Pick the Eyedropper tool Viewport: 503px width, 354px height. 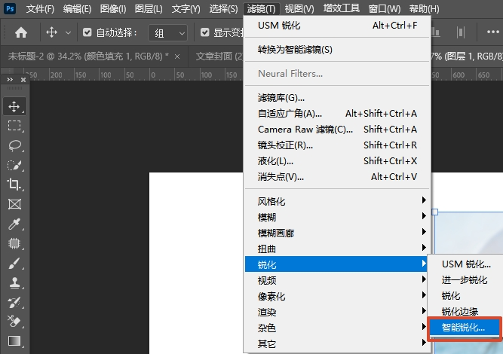pos(14,224)
